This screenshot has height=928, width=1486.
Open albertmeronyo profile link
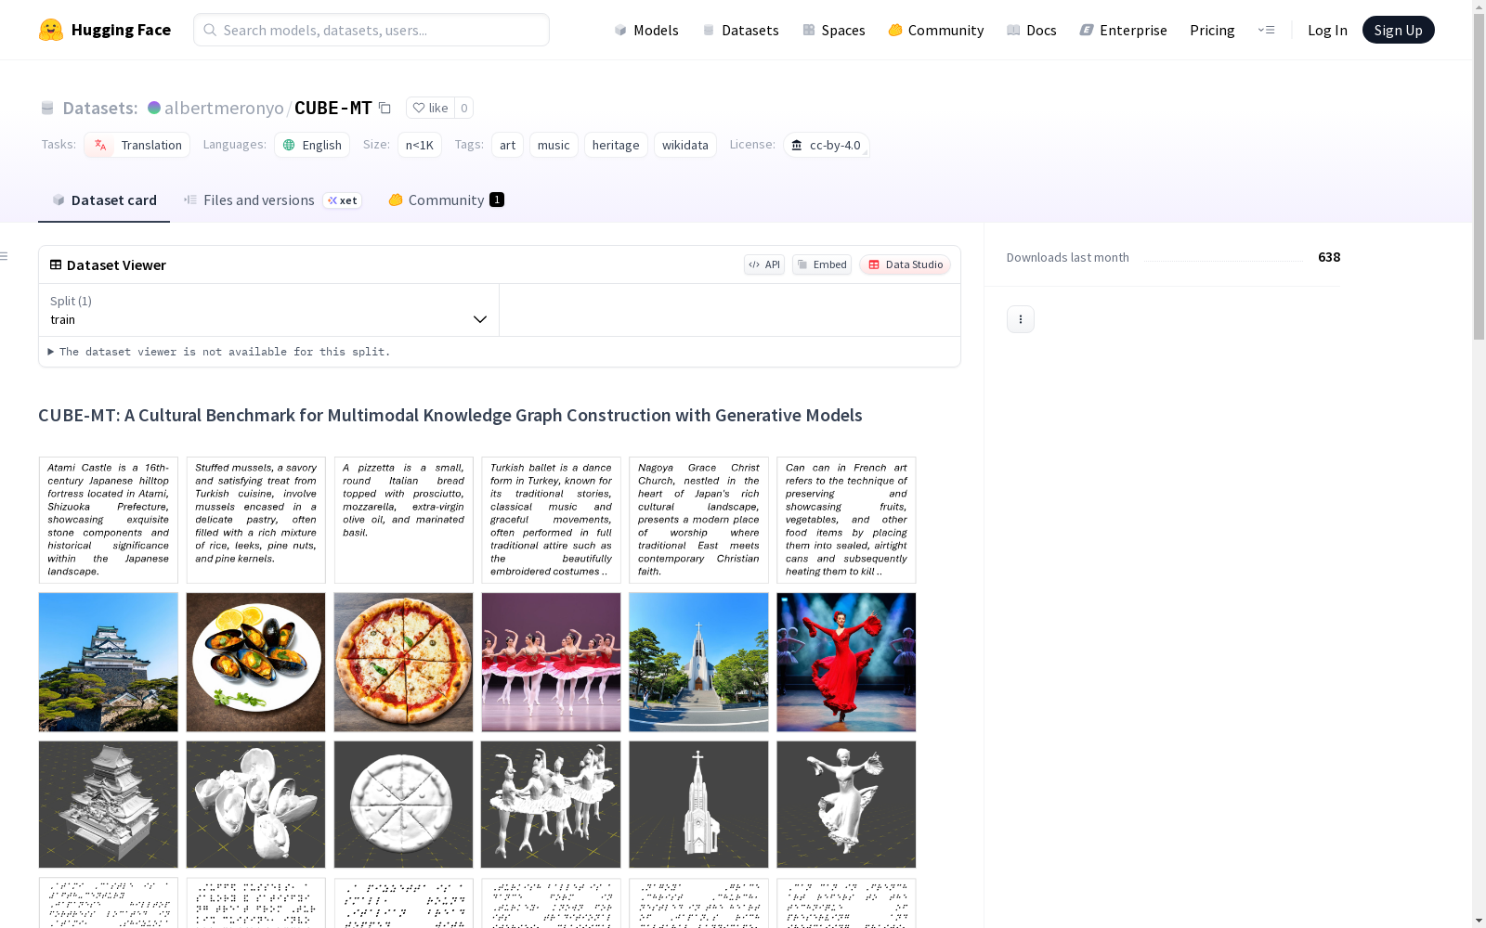point(224,108)
